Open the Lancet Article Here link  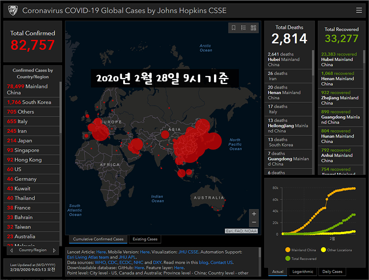coord(101,252)
